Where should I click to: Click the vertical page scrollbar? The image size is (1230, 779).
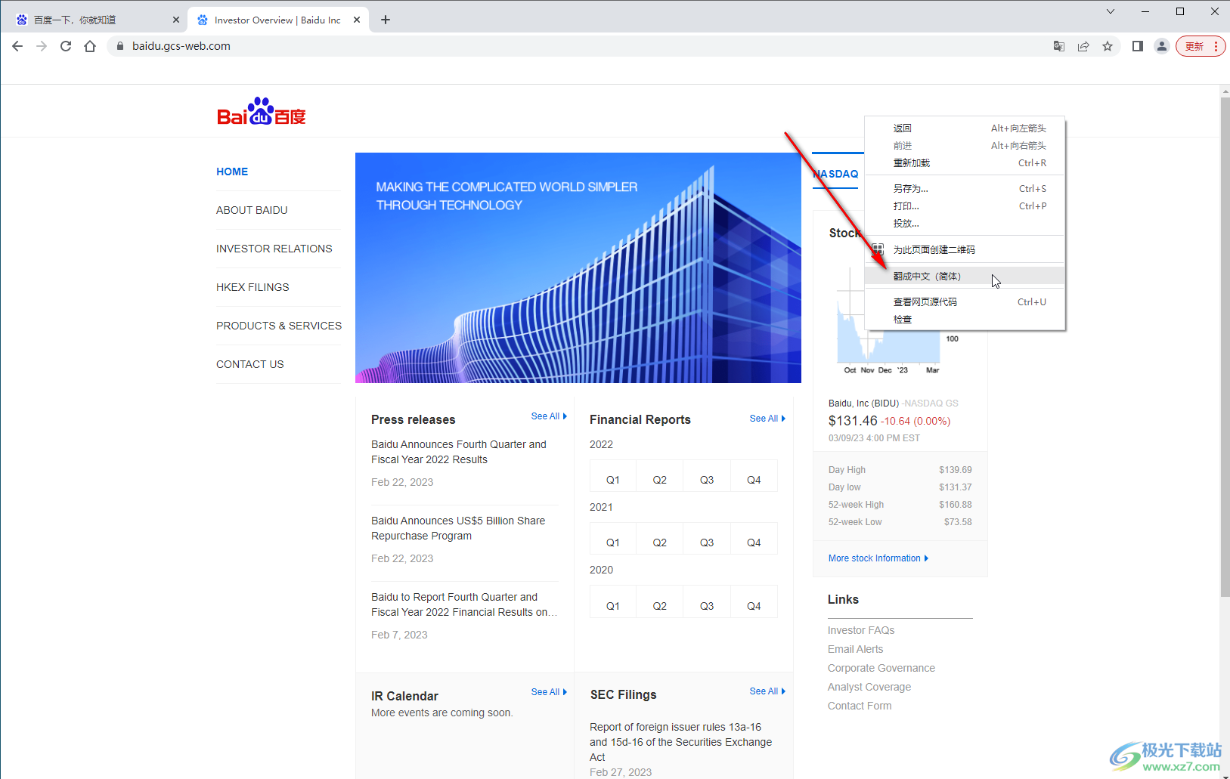coord(1225,348)
